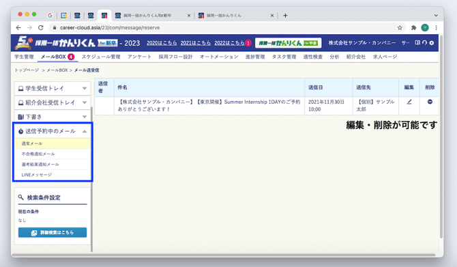457x267 pixels.
Task: Open the green browser profile avatar
Action: pyautogui.click(x=425, y=28)
